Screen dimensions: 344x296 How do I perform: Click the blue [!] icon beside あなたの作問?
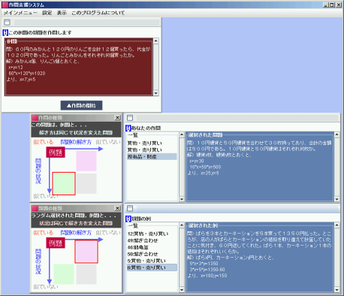click(x=128, y=128)
